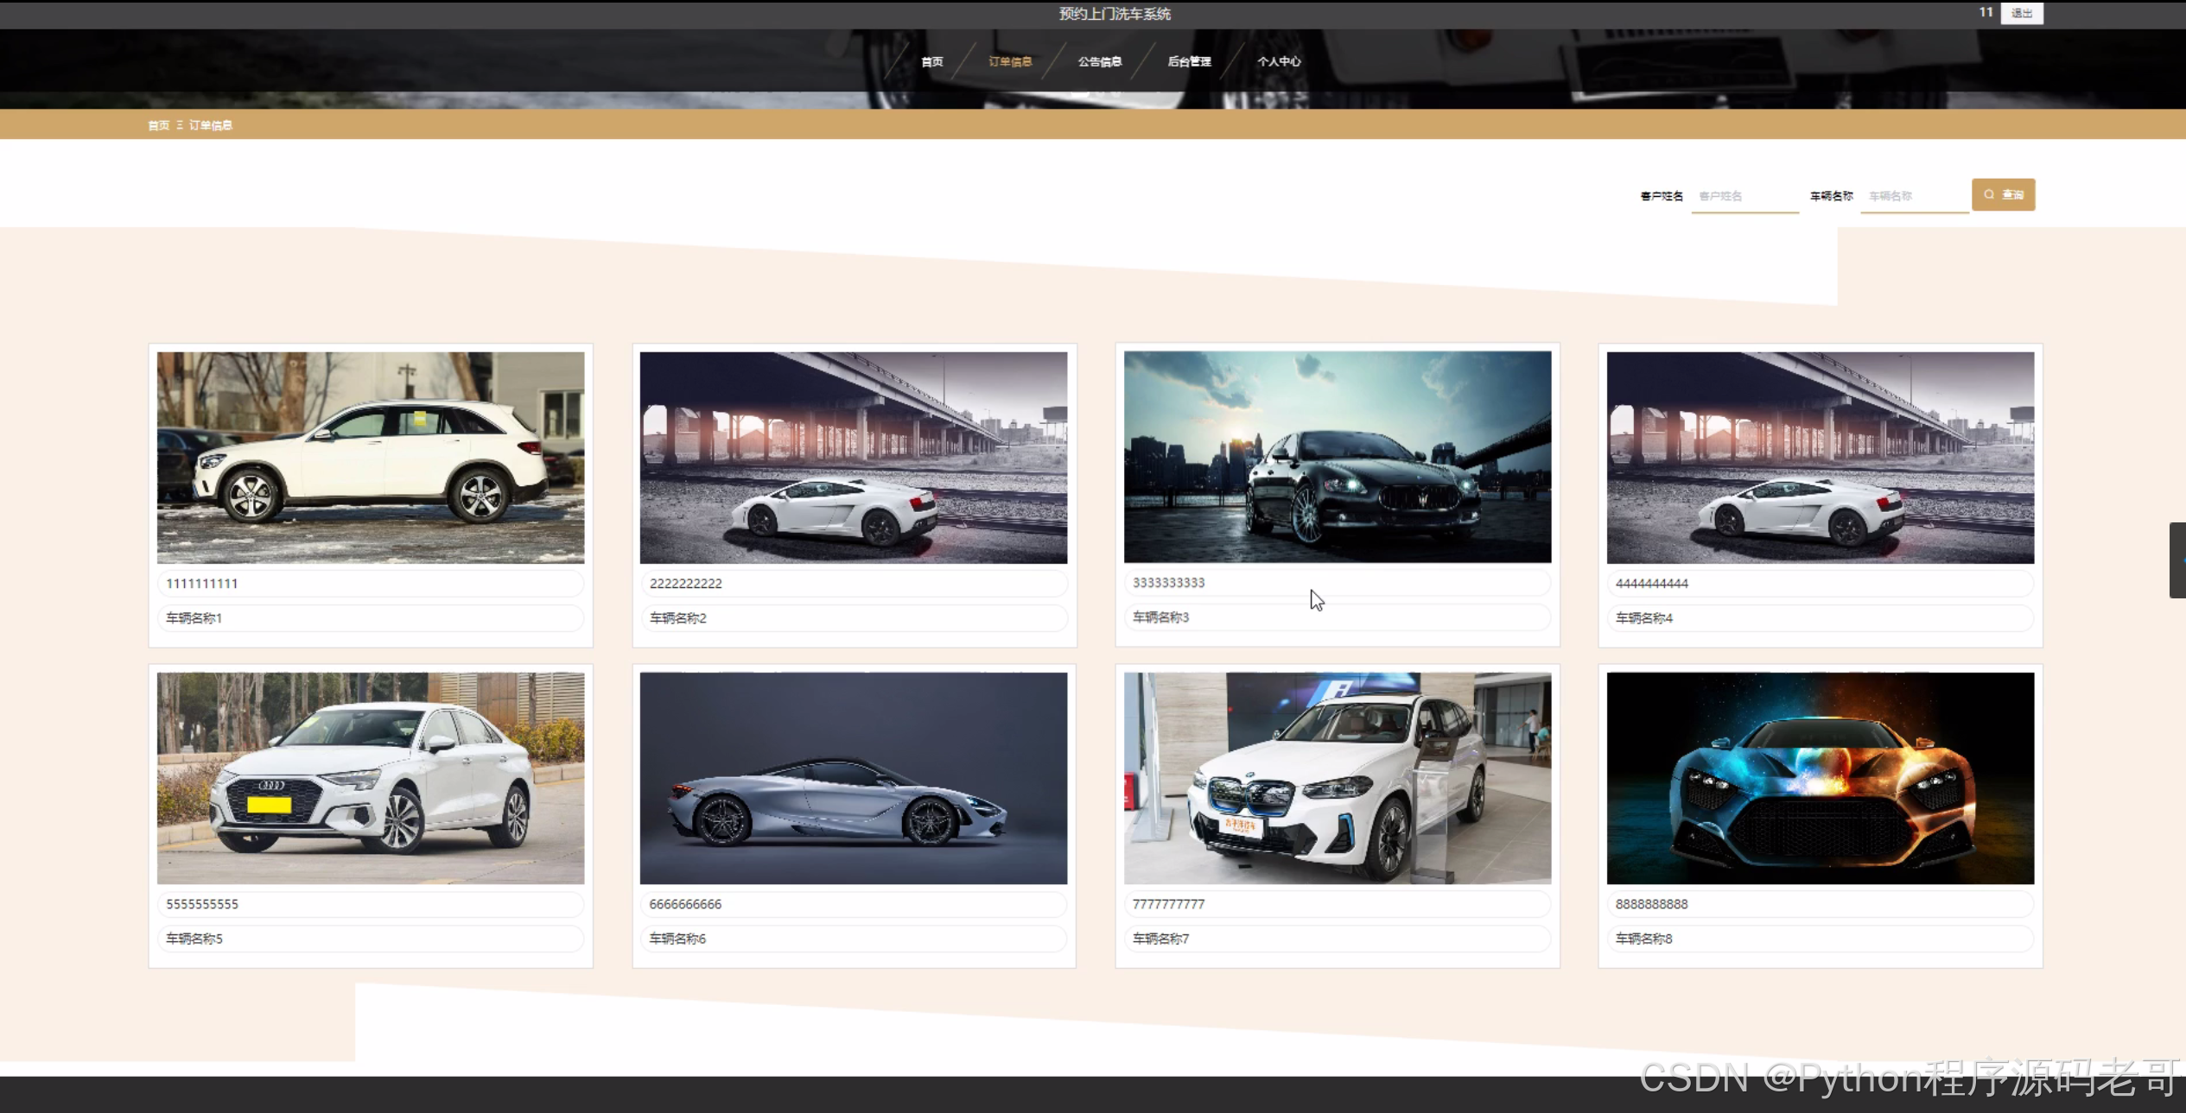Focus the 客户姓名 input field
This screenshot has width=2186, height=1113.
point(1744,196)
